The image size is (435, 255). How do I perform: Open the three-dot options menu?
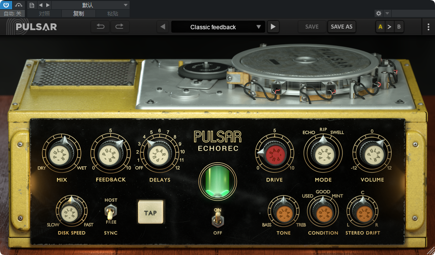pyautogui.click(x=428, y=27)
